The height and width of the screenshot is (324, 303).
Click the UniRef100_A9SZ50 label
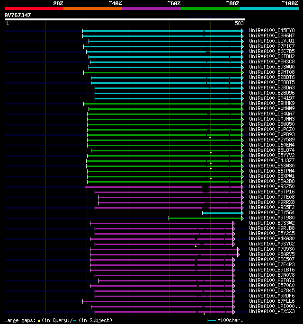[272, 186]
